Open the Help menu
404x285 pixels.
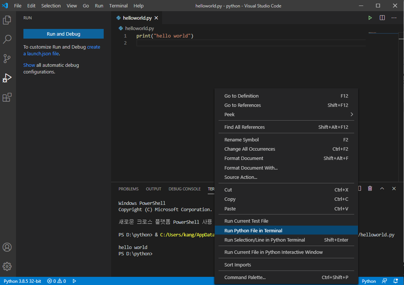click(x=138, y=6)
